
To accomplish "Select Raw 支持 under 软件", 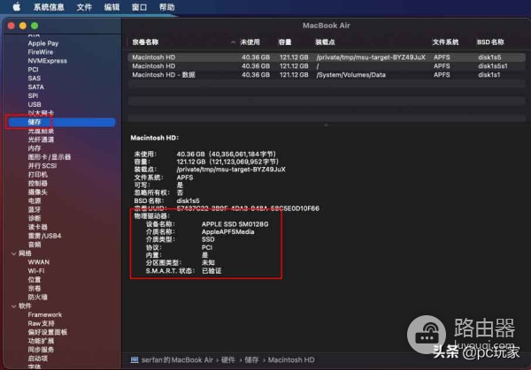I will click(x=41, y=324).
